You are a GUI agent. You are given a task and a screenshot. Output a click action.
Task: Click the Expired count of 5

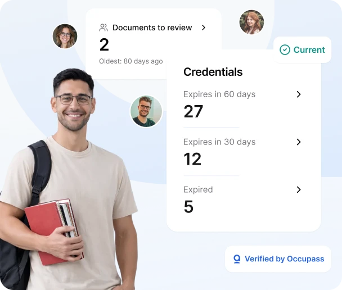[188, 207]
